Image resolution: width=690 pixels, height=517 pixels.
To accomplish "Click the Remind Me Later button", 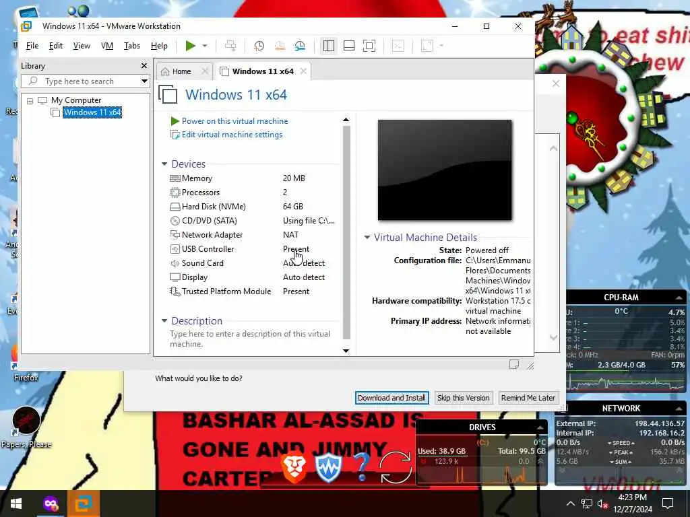I will pyautogui.click(x=528, y=398).
